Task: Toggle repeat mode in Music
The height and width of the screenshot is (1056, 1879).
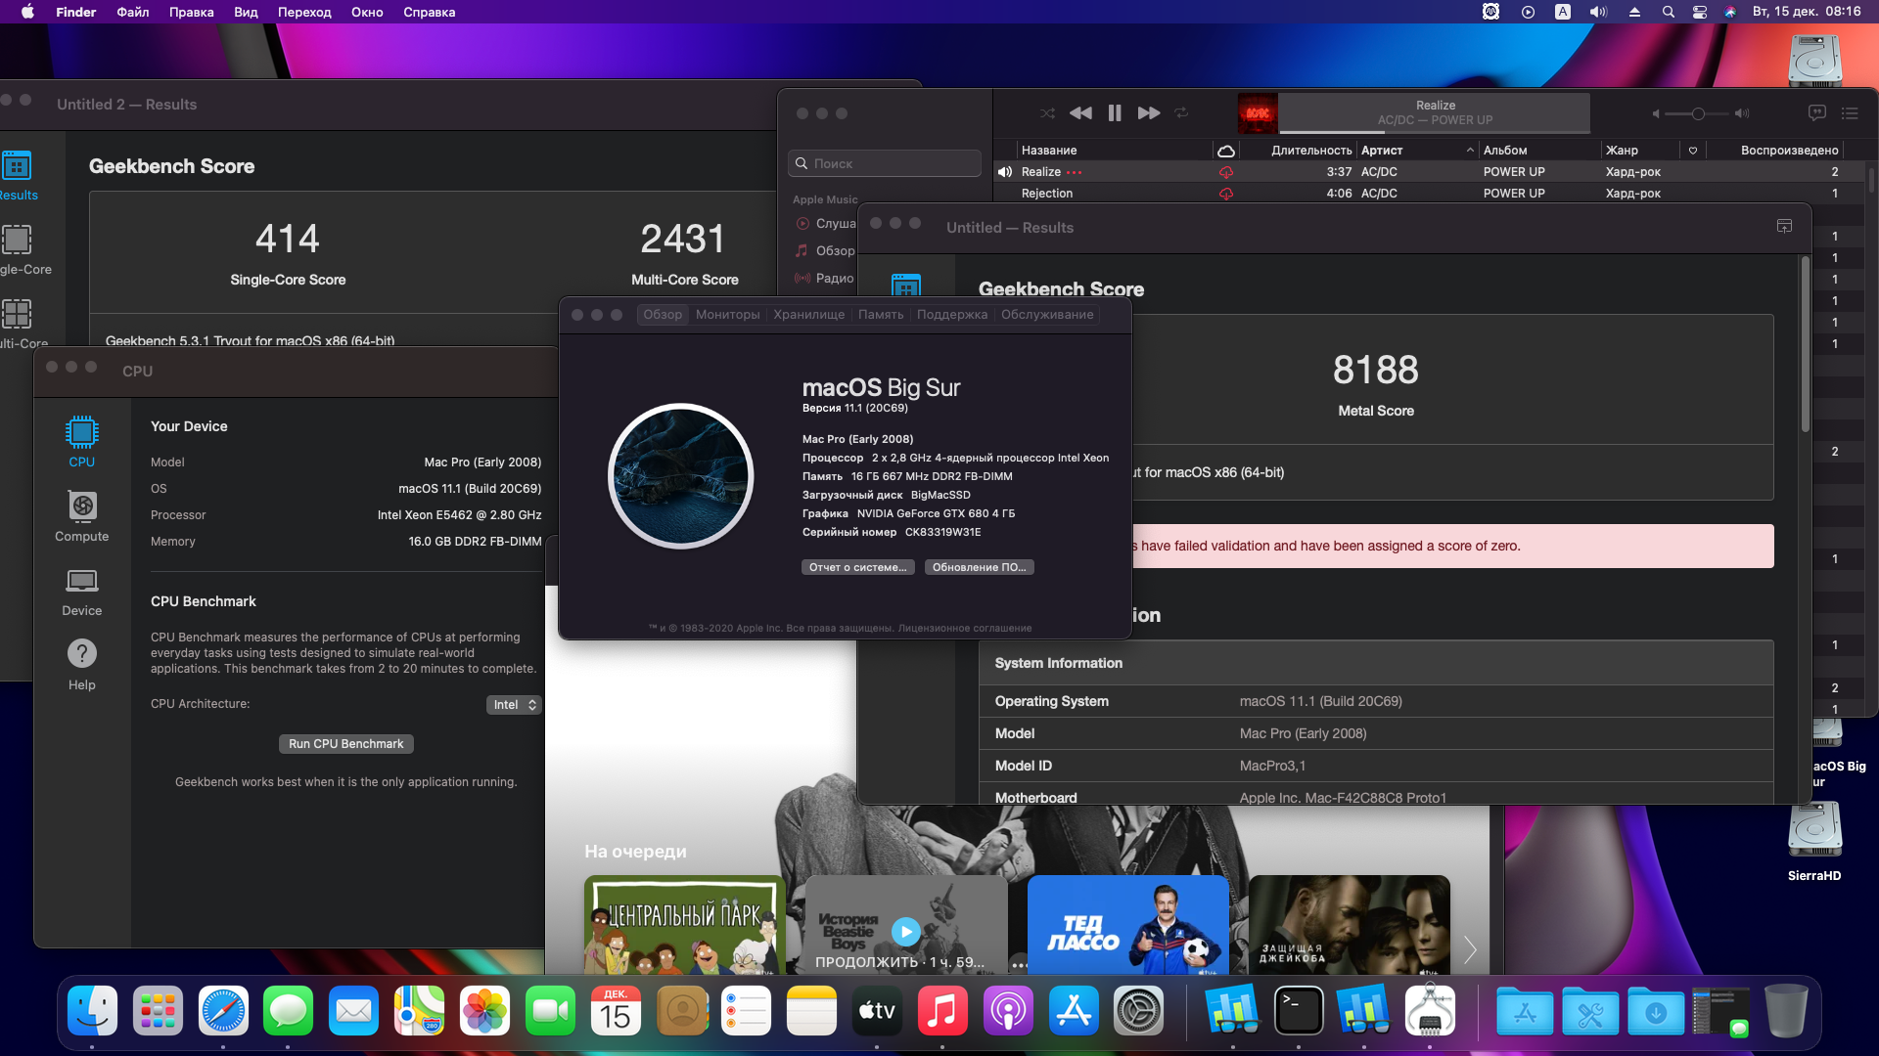Action: click(x=1181, y=113)
